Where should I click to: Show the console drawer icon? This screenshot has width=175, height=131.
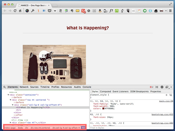pyautogui.click(x=157, y=87)
